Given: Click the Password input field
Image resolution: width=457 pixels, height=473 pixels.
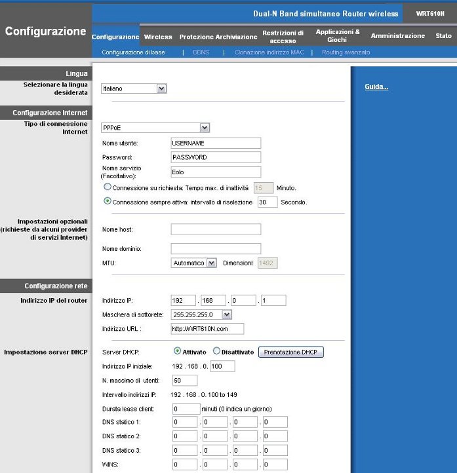Looking at the screenshot, I should click(216, 157).
